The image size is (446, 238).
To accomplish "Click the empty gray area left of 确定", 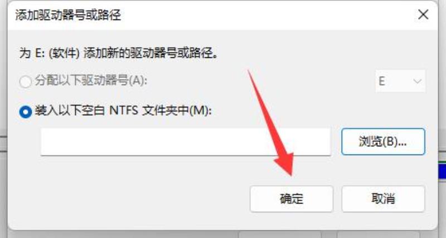I will pyautogui.click(x=128, y=199).
